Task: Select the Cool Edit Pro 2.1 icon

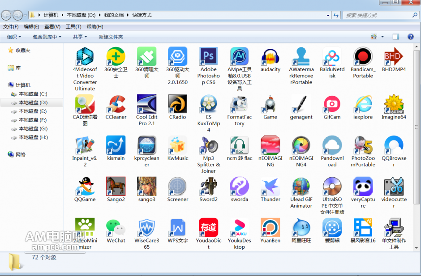Action: 146,104
